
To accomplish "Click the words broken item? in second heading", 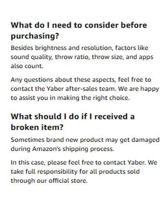I will click(x=37, y=127).
